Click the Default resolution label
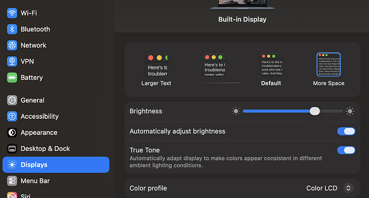This screenshot has height=198, width=369. pos(271,83)
